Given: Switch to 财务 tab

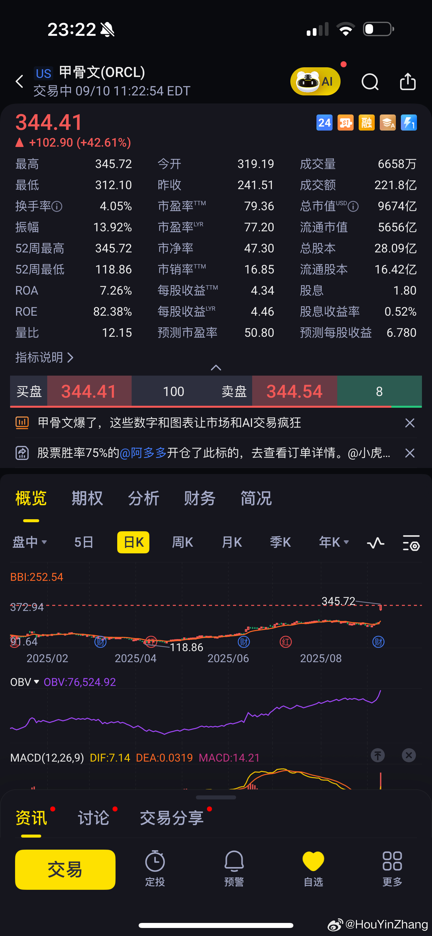Looking at the screenshot, I should tap(200, 498).
